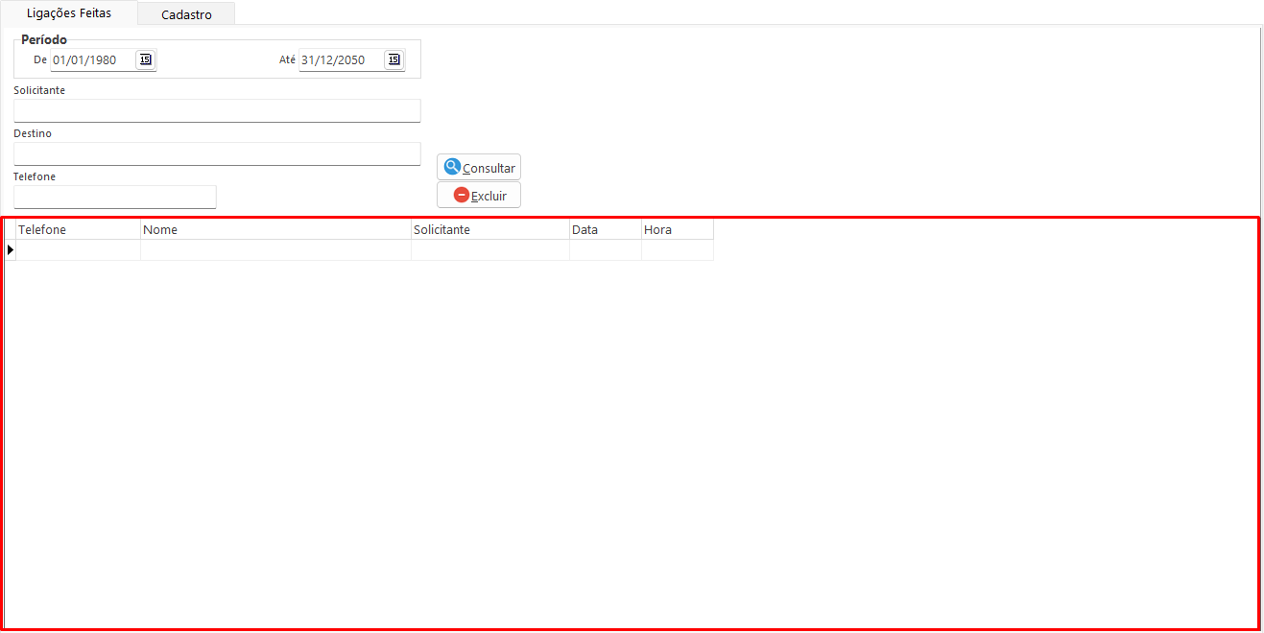The image size is (1264, 633).
Task: Select the row indicator arrow in grid
Action: 10,250
